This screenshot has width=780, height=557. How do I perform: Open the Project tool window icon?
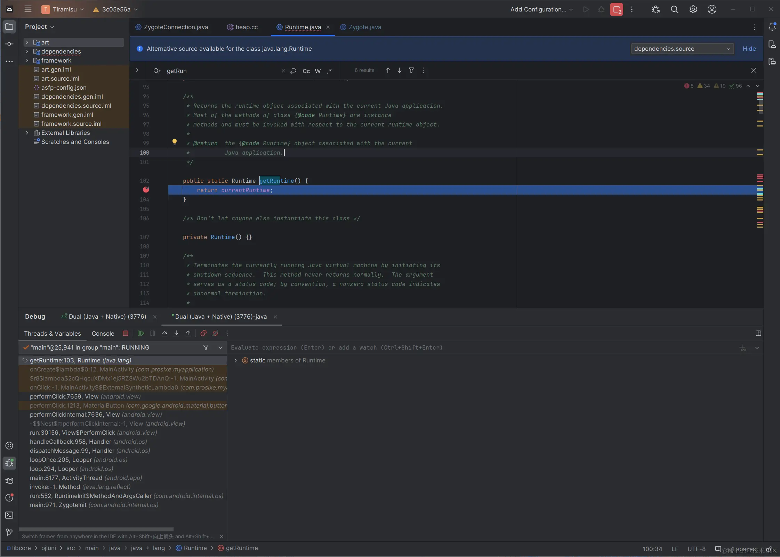tap(9, 27)
